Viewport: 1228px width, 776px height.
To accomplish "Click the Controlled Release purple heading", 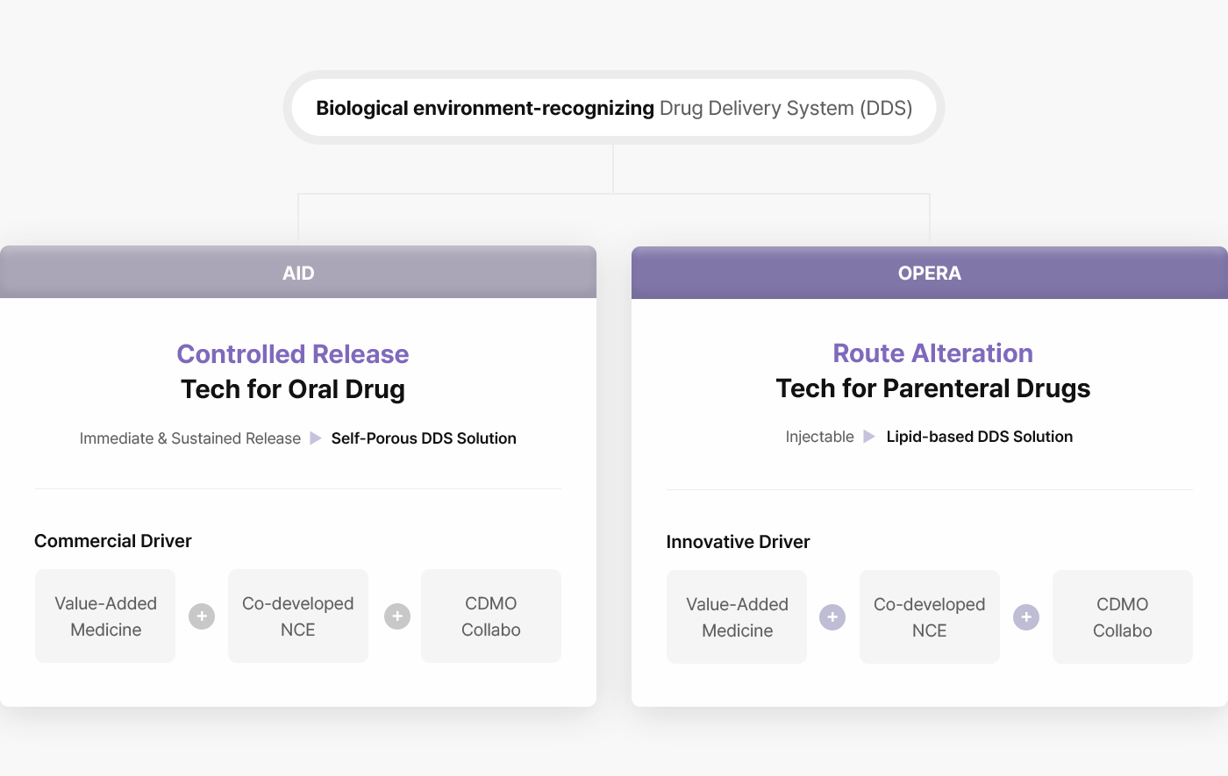I will pos(293,354).
